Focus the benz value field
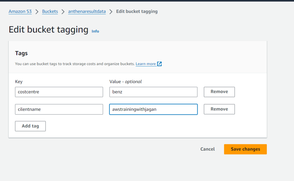This screenshot has height=181, width=294. tap(153, 92)
